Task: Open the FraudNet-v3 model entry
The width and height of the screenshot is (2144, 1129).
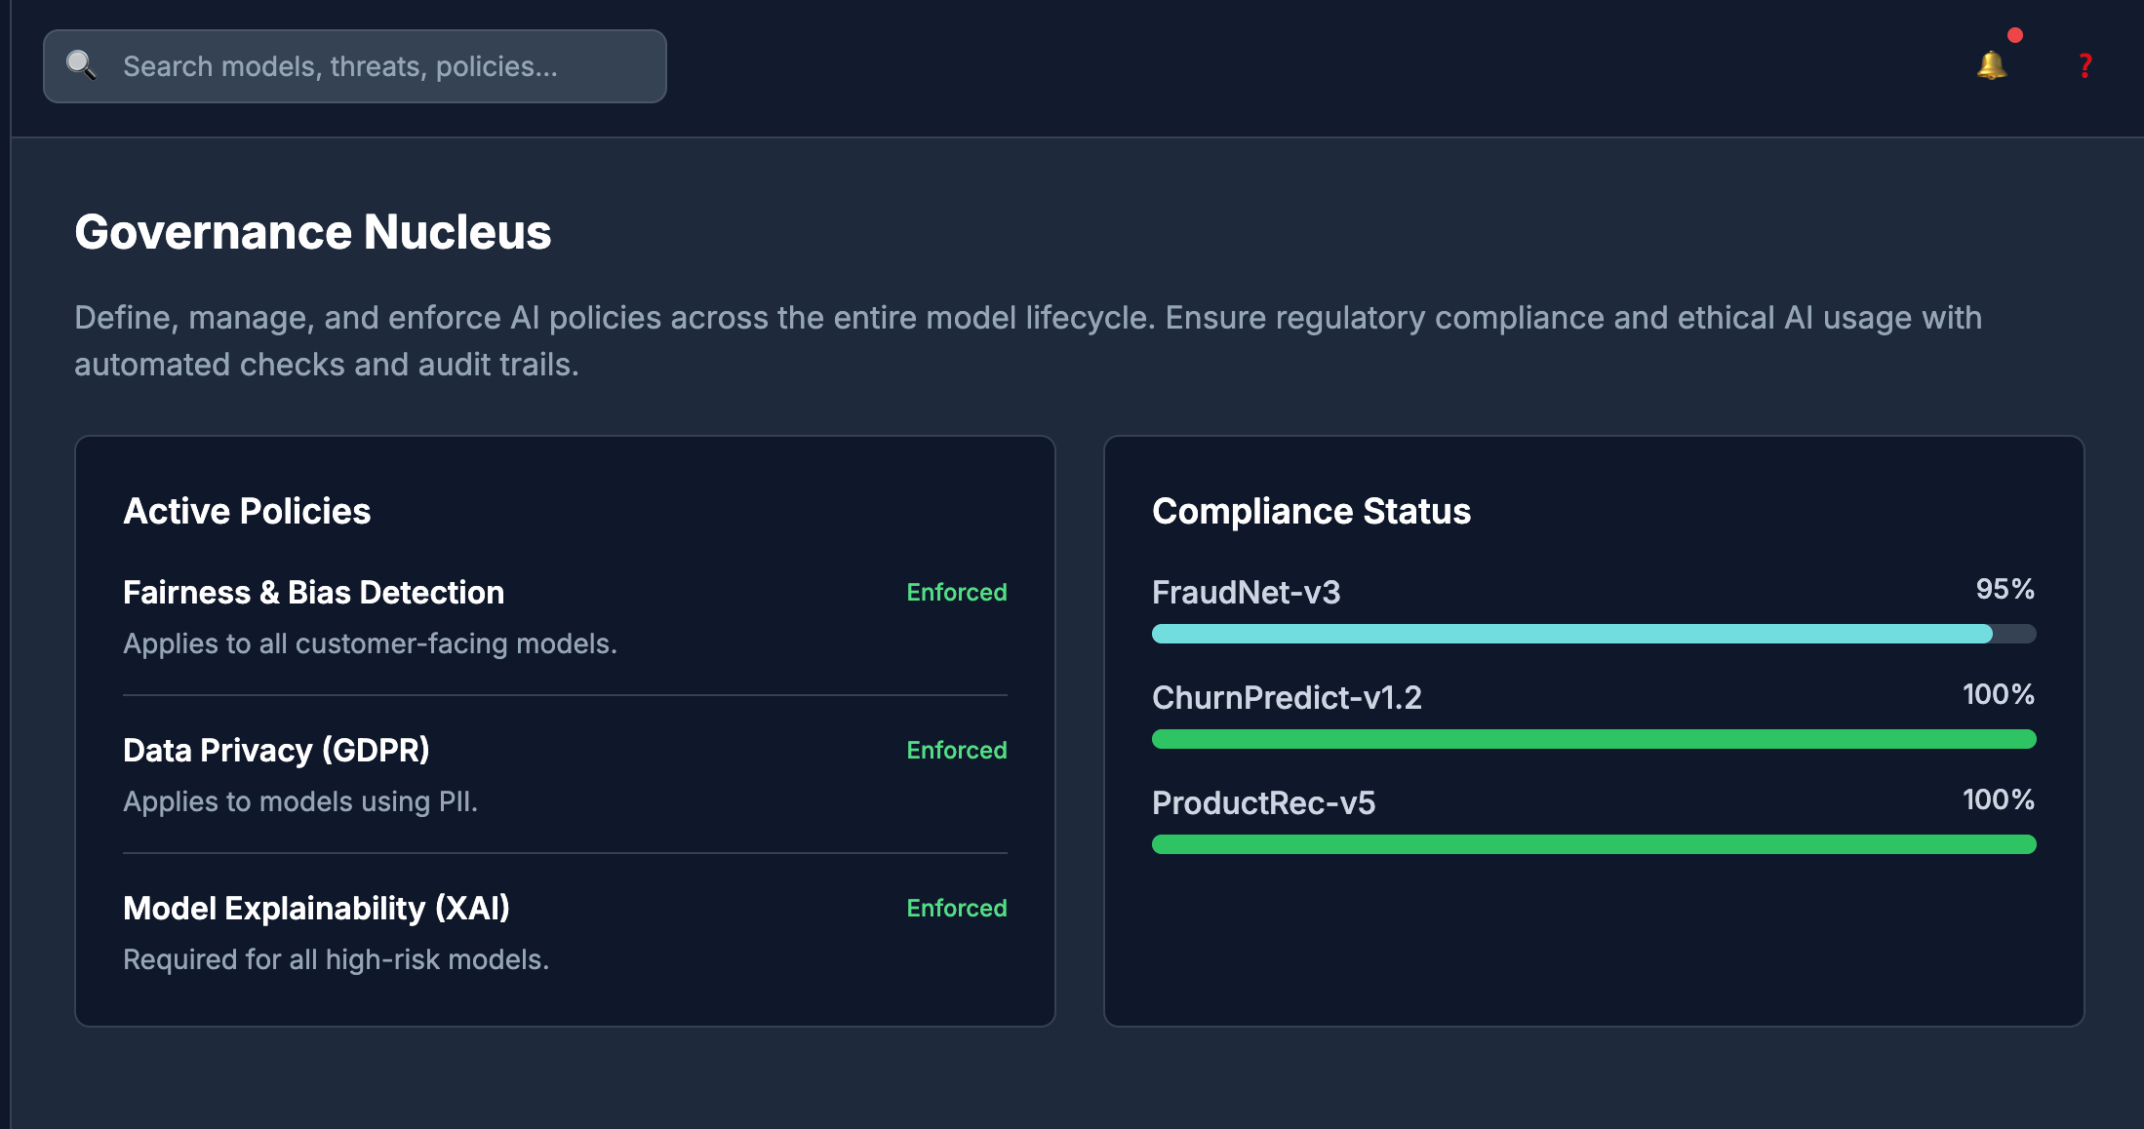Action: coord(1247,592)
